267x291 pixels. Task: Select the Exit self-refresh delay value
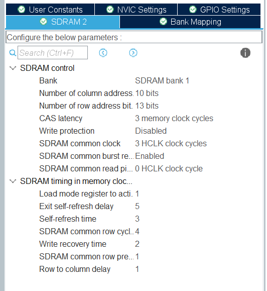pyautogui.click(x=137, y=207)
